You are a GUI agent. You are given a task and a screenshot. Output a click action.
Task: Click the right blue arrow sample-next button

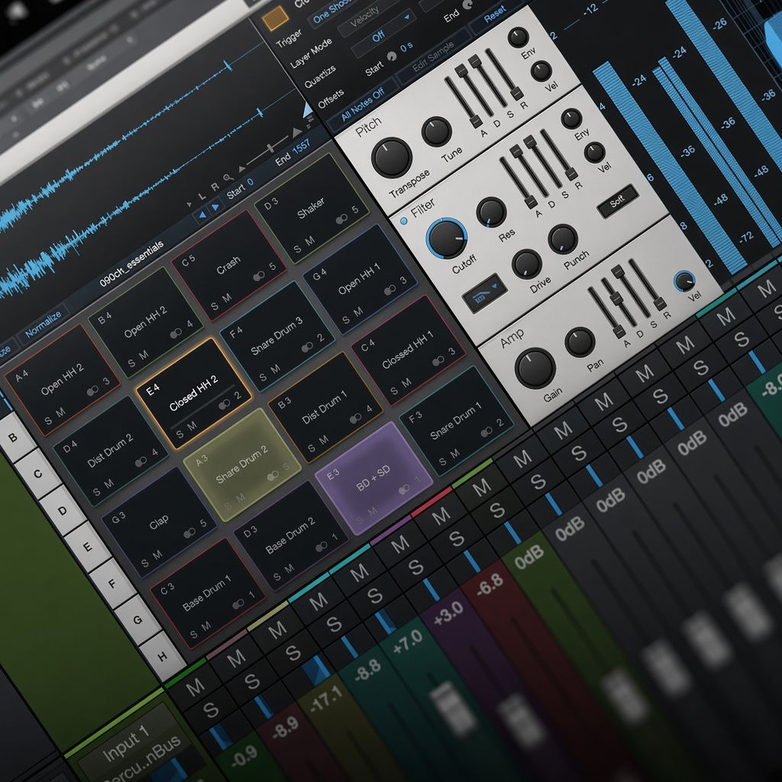(216, 207)
